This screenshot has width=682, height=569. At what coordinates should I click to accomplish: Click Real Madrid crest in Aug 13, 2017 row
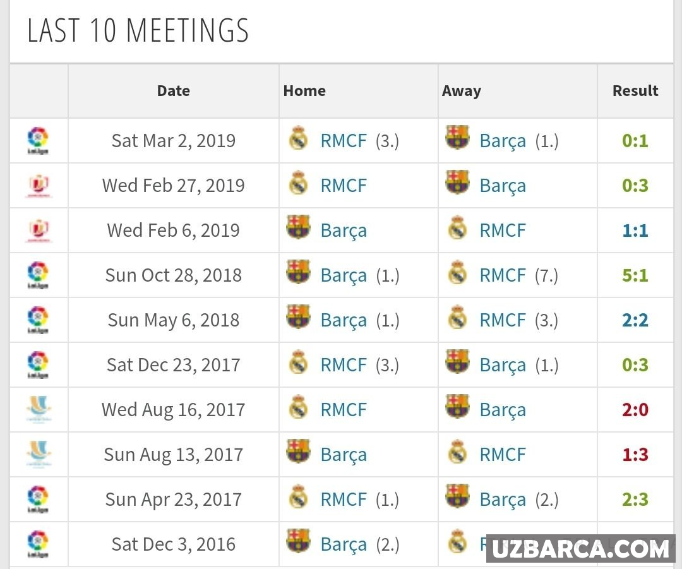457,453
